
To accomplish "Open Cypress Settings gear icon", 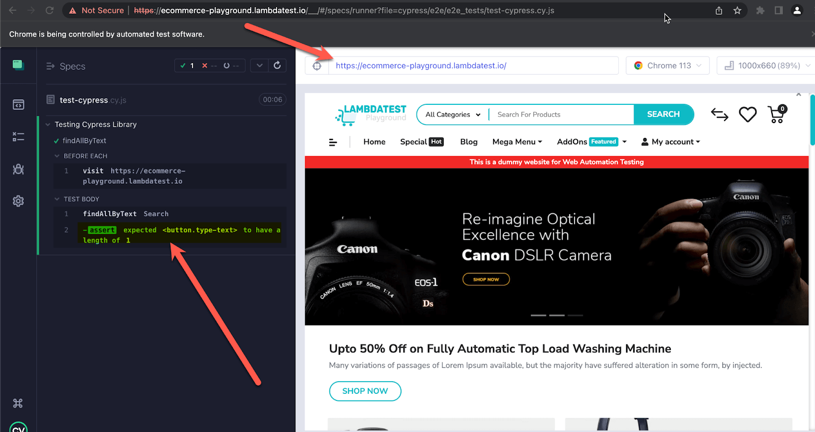I will [18, 201].
